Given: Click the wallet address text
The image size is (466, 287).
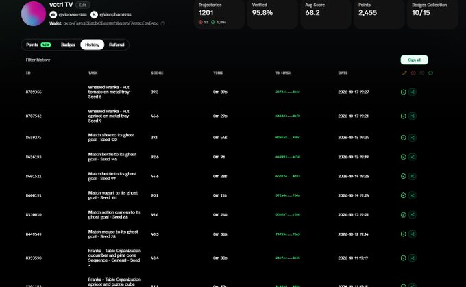Looking at the screenshot, I should (111, 23).
